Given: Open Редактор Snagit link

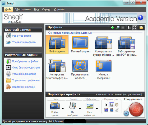Looking at the screenshot, I should [21, 36].
